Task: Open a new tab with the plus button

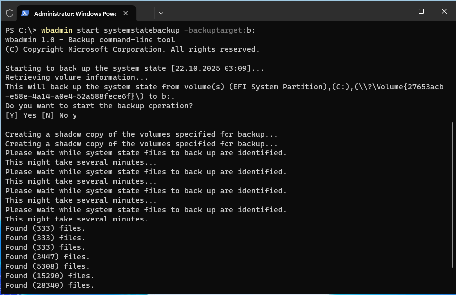Action: 147,13
